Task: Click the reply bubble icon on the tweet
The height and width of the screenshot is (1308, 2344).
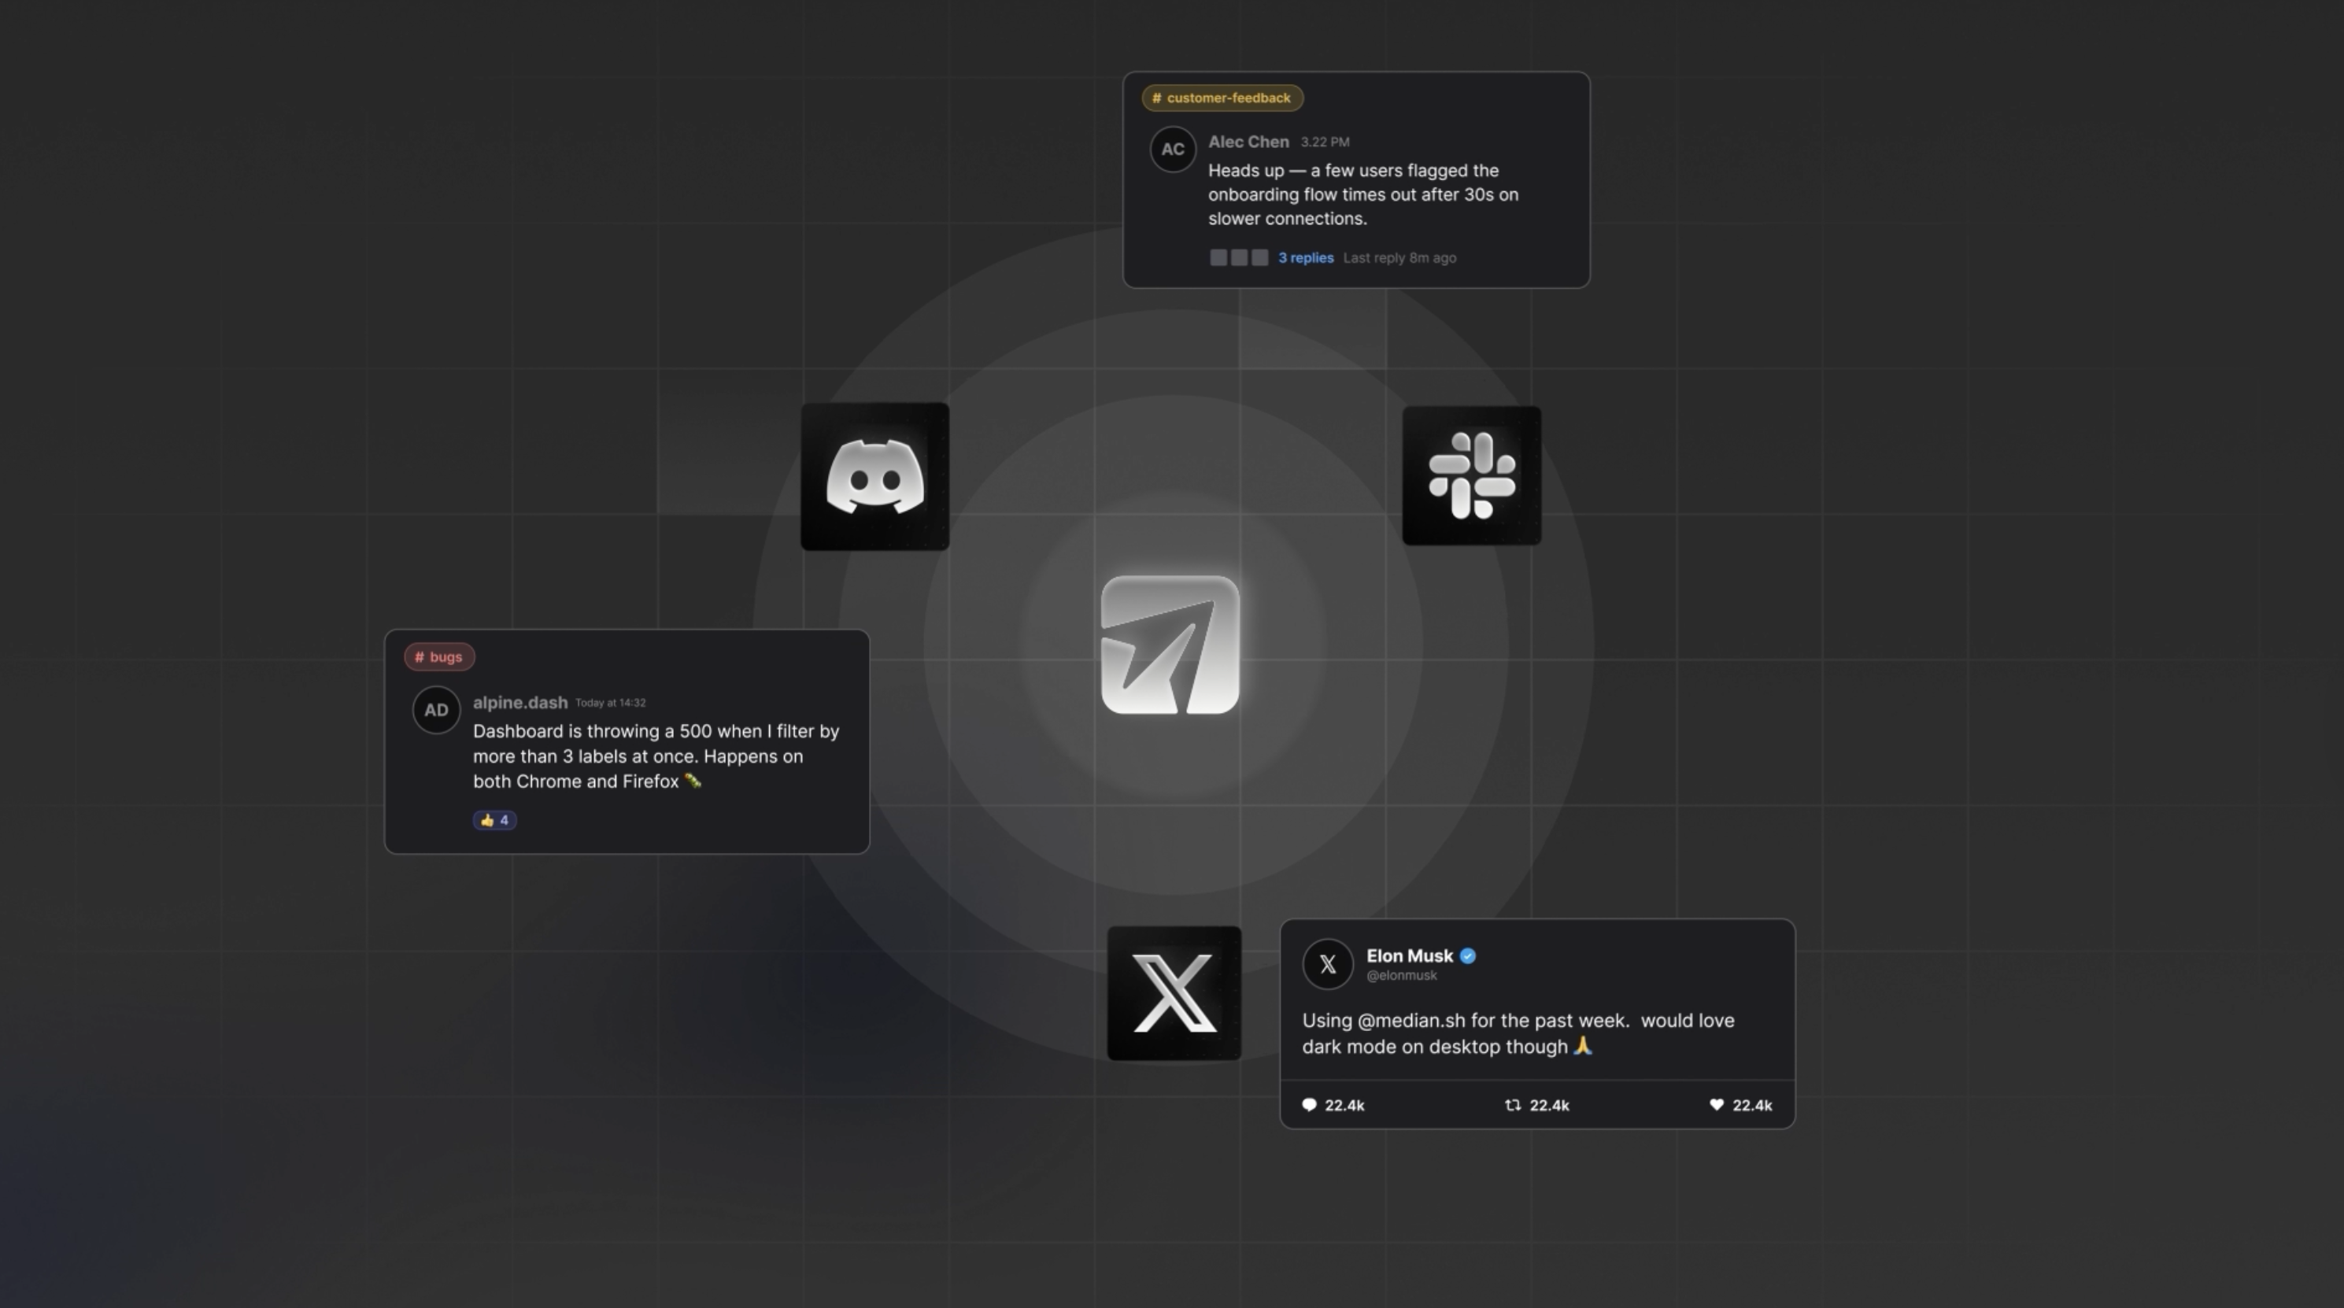Action: [1310, 1105]
